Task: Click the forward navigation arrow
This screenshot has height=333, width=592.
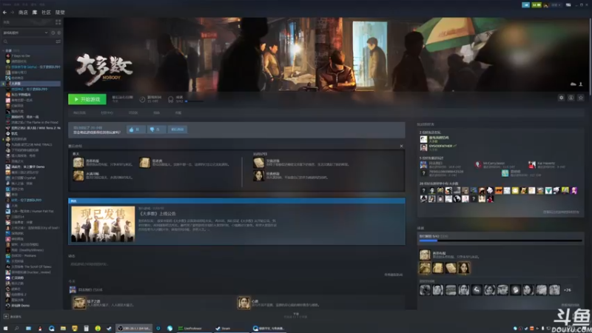Action: point(12,13)
